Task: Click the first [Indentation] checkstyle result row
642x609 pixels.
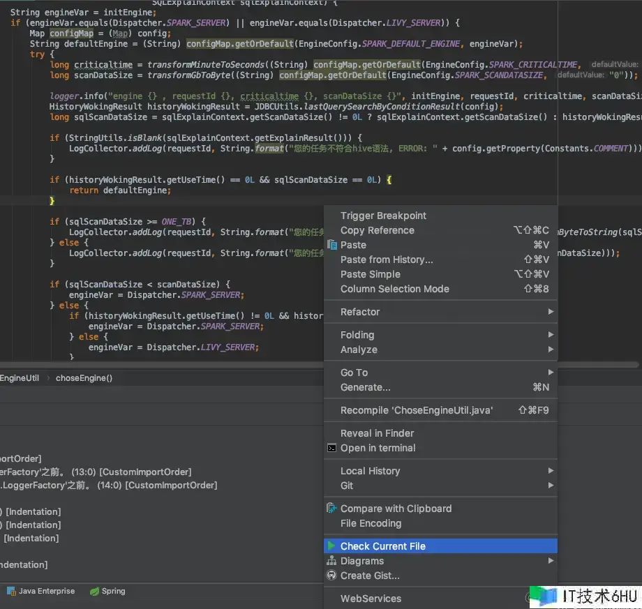Action: pyautogui.click(x=30, y=511)
